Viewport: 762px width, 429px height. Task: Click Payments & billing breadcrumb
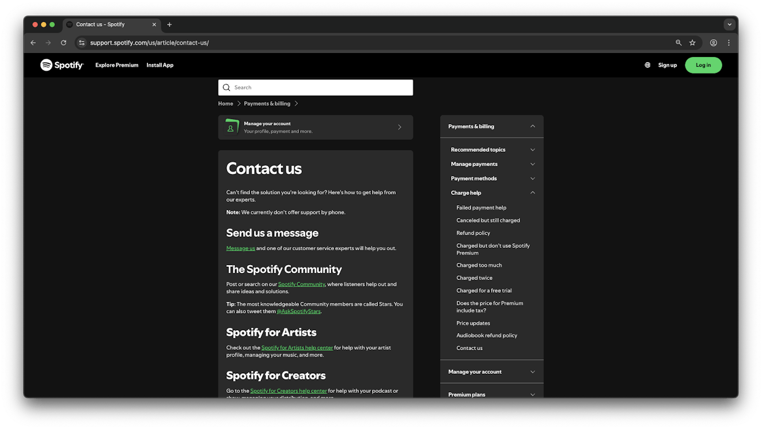pyautogui.click(x=267, y=104)
